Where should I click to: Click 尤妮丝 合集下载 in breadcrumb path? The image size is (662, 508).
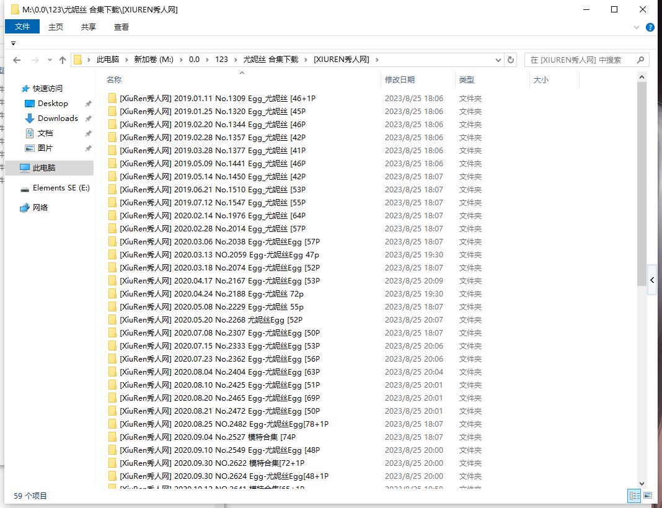pyautogui.click(x=271, y=60)
